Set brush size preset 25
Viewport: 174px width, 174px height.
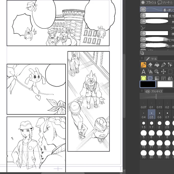pyautogui.click(x=167, y=144)
